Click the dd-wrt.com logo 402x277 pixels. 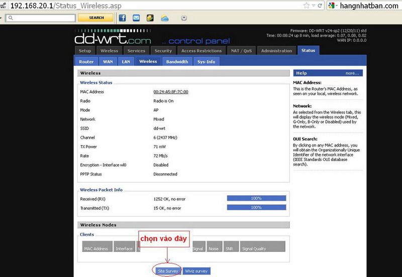[x=113, y=37]
